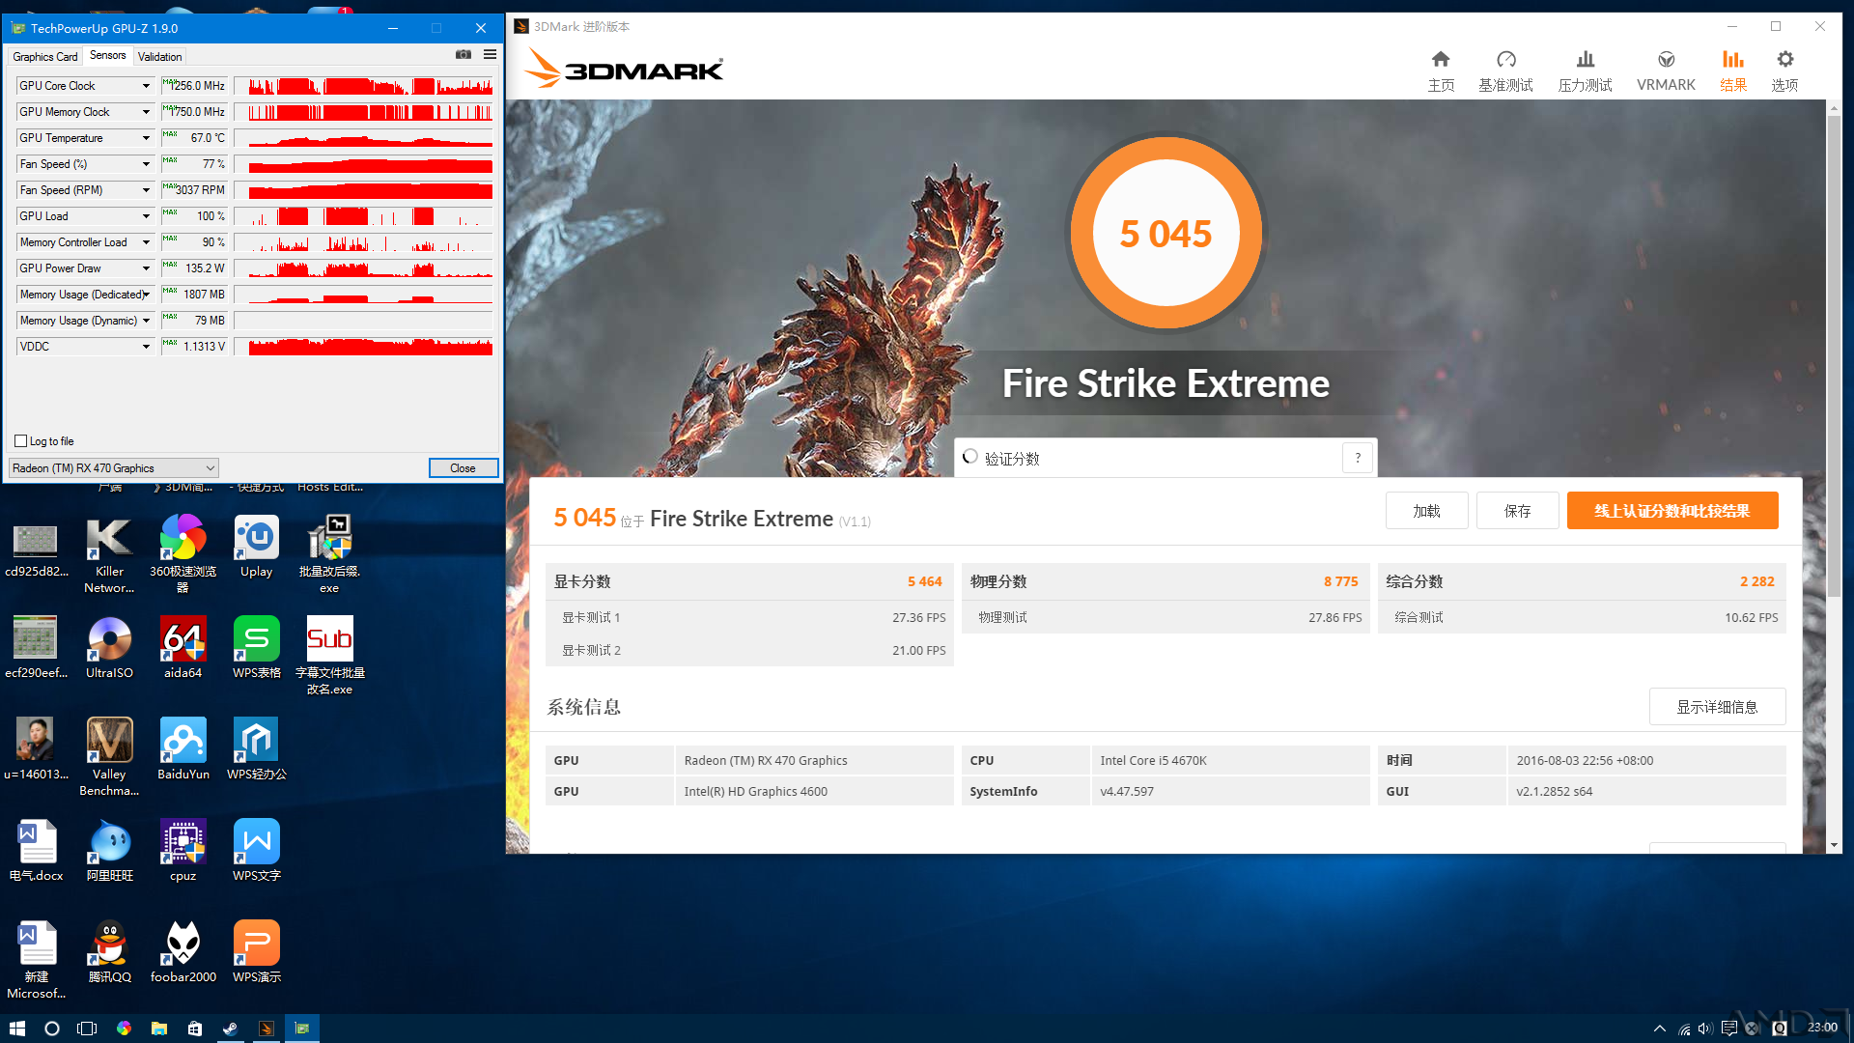Click GPU-Z screenshot camera icon
Screen dimensions: 1854x1043
click(463, 55)
